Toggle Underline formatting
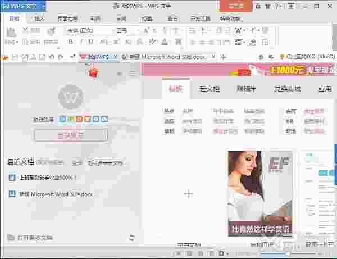Screen dimensions: 337x259 tap(91, 42)
